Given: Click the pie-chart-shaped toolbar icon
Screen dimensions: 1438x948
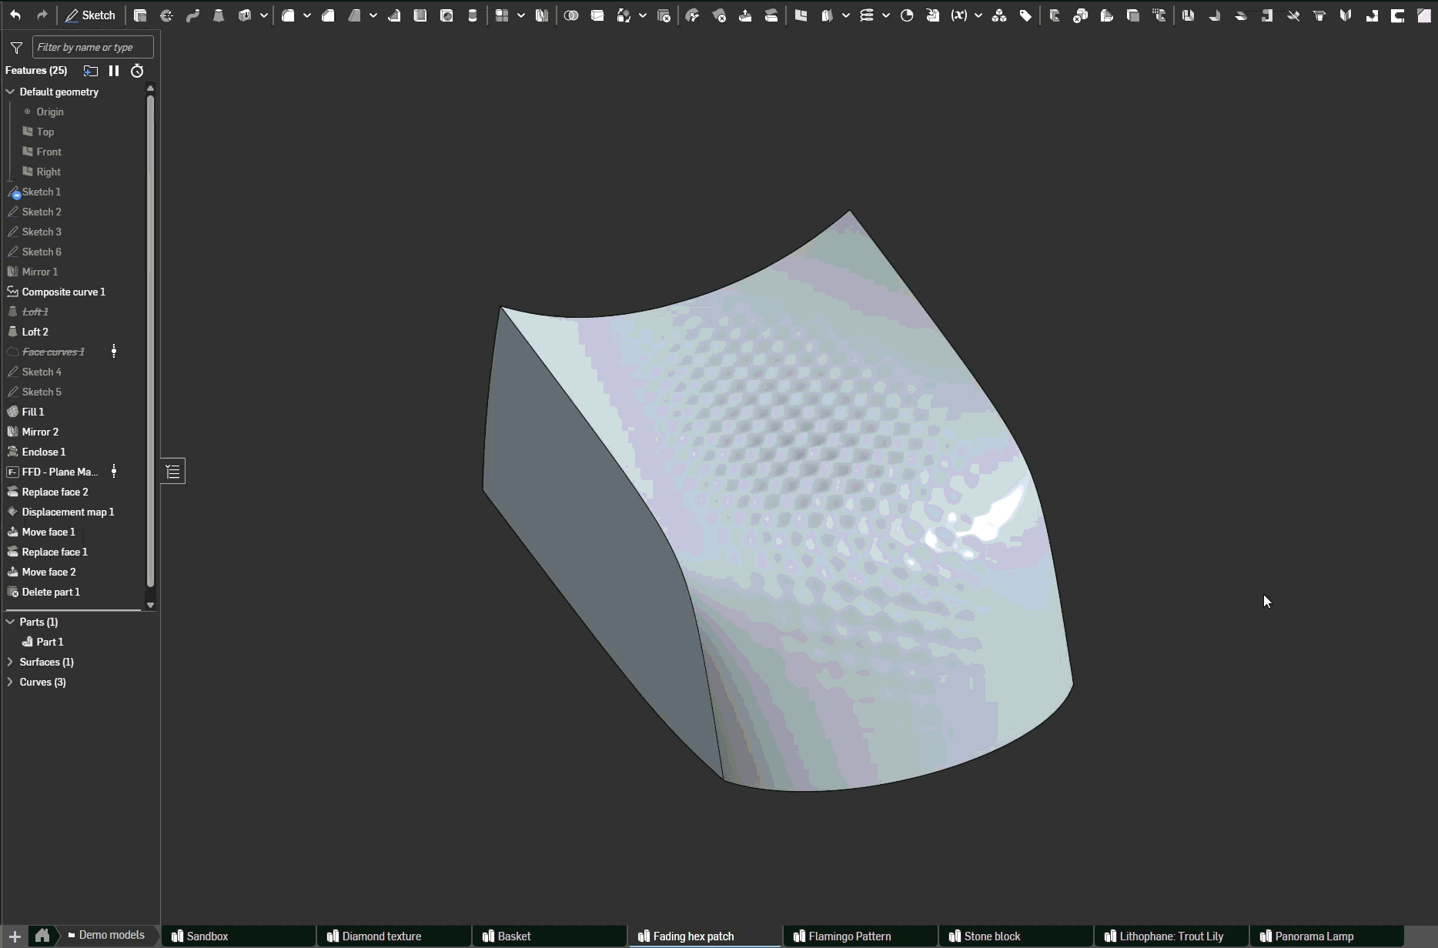Looking at the screenshot, I should [907, 15].
